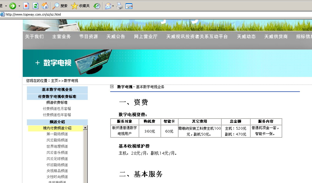The height and width of the screenshot is (183, 312).
Task: Click the 频道收费标准 sidebar link
Action: [x=57, y=103]
